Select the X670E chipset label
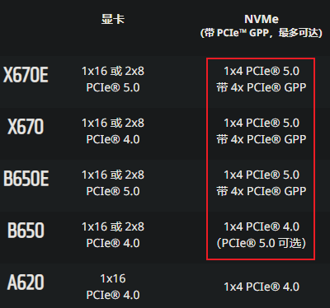 (26, 75)
